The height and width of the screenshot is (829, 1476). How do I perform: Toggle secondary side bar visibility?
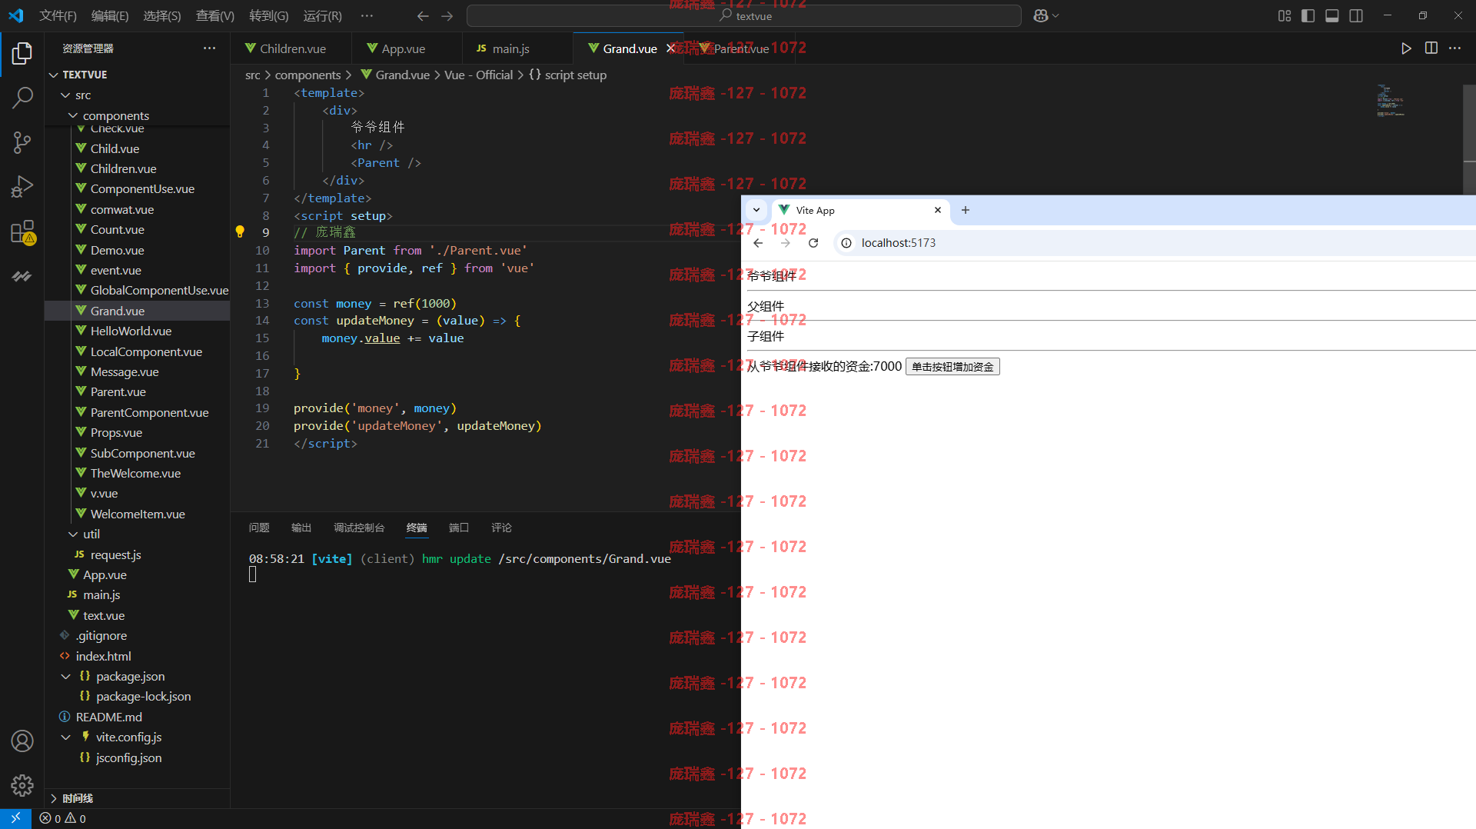(x=1356, y=15)
